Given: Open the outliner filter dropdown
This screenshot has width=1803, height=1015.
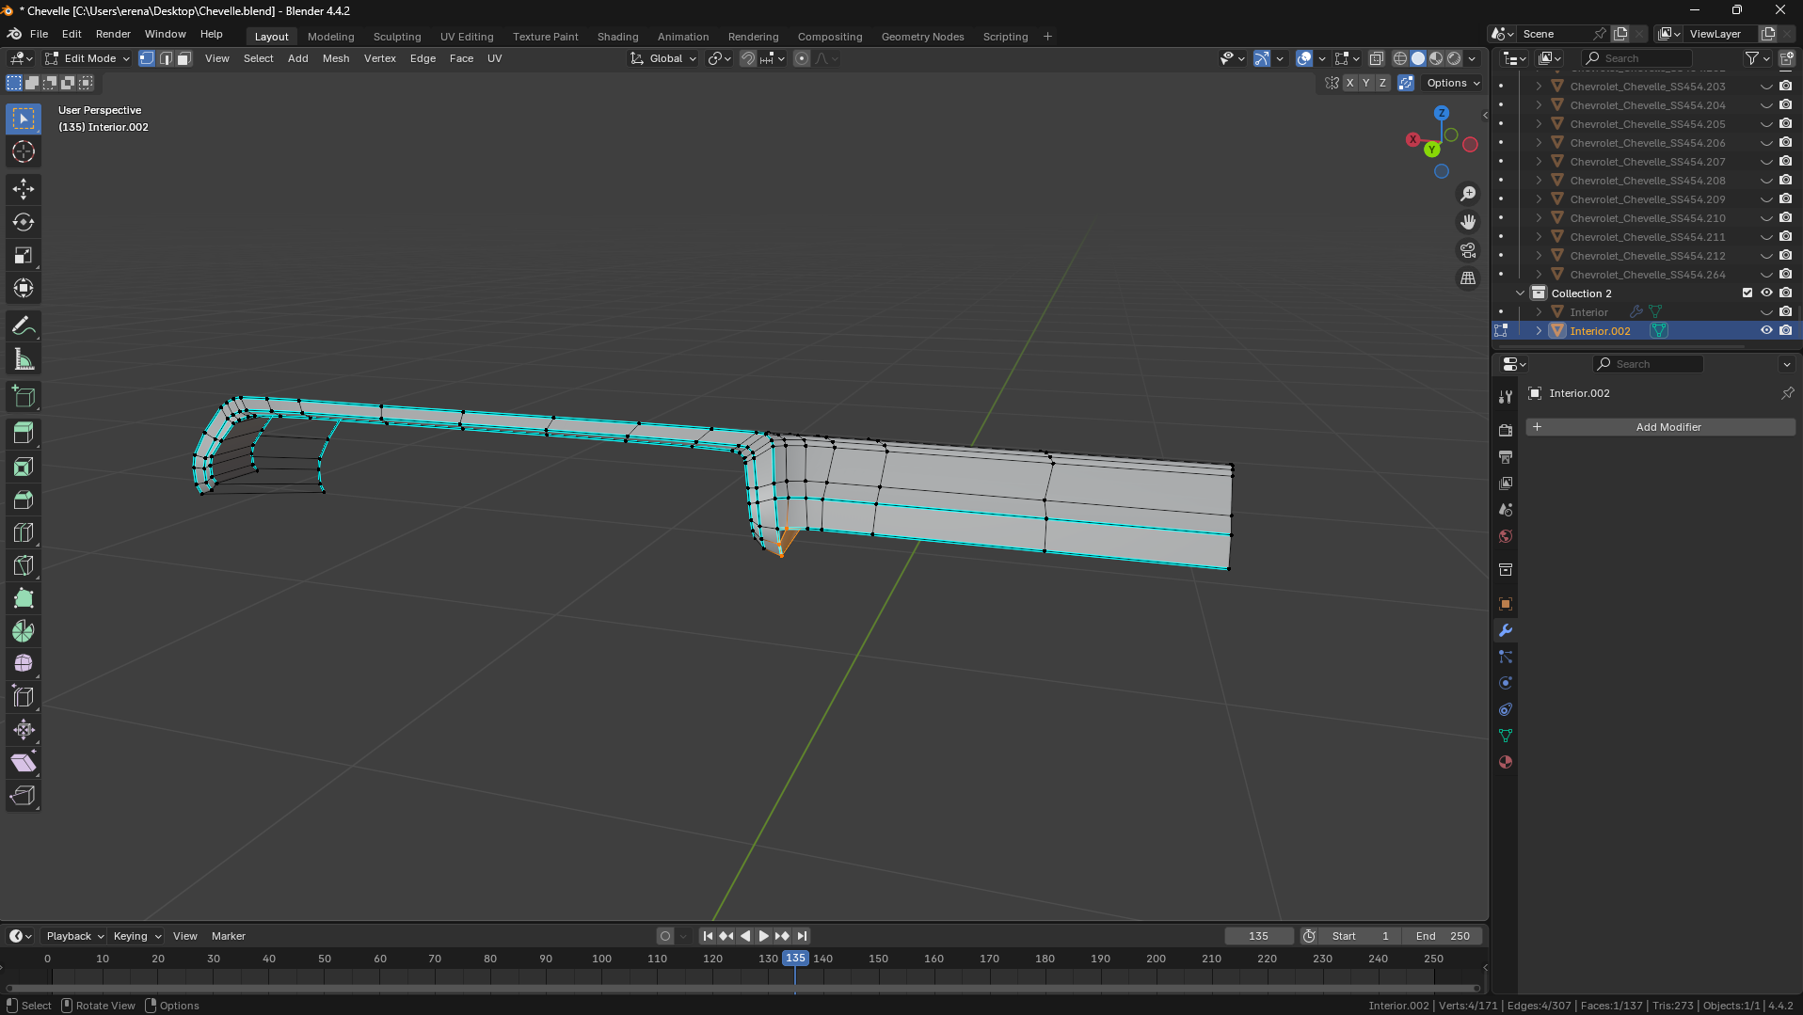Looking at the screenshot, I should 1757,58.
